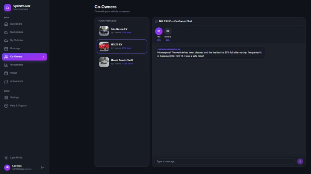Switch to Light Mode

25,158
